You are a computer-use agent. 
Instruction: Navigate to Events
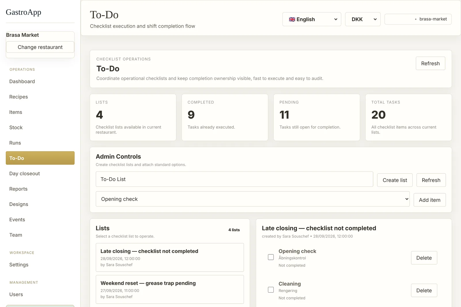point(40,220)
